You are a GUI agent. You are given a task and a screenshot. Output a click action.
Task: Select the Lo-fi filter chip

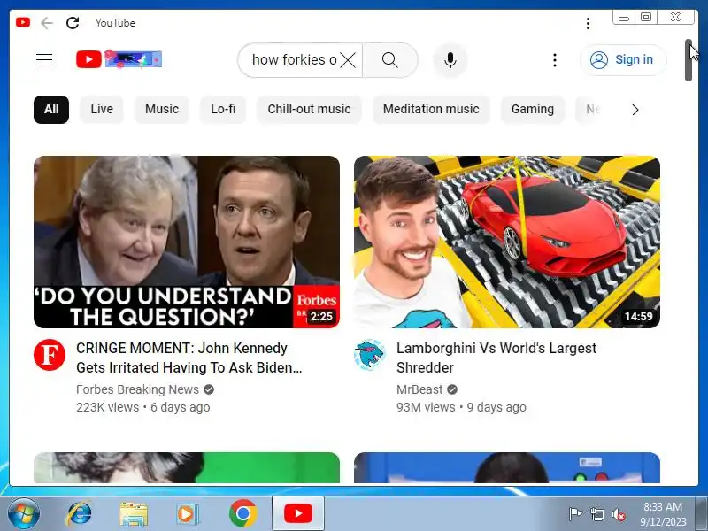click(223, 109)
